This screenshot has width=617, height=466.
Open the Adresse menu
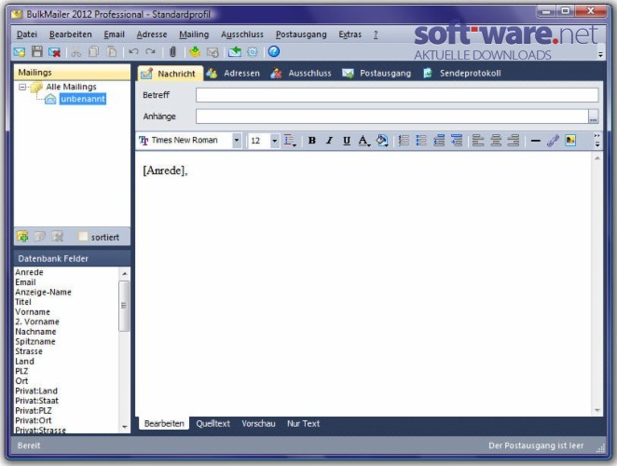(x=152, y=34)
